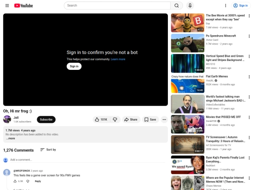Image resolution: width=254 pixels, height=190 pixels.
Task: Like the video with thumbs-up 101K
Action: click(x=101, y=120)
